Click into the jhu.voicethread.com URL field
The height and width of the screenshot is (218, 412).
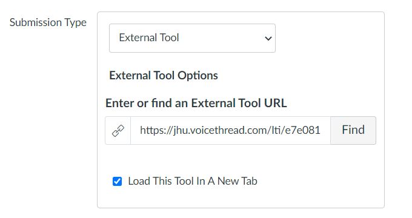pyautogui.click(x=230, y=130)
